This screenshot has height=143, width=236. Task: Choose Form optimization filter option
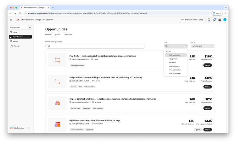pos(176,70)
